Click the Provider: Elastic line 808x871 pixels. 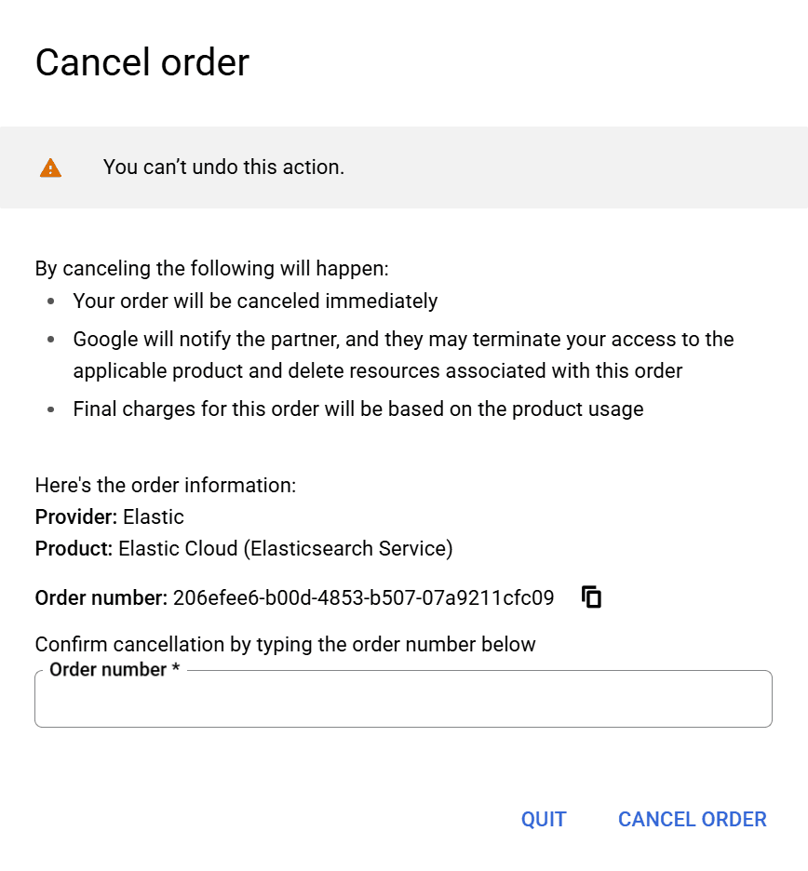tap(109, 517)
